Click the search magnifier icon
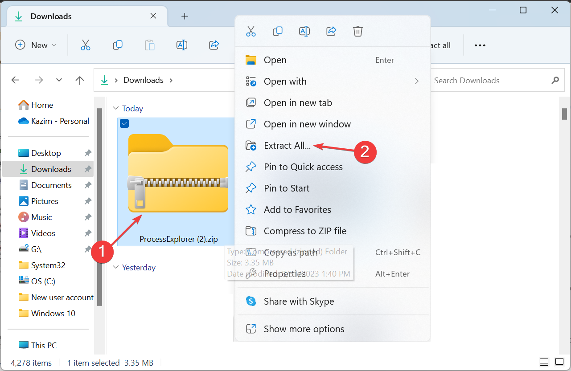This screenshot has height=371, width=571. 555,81
